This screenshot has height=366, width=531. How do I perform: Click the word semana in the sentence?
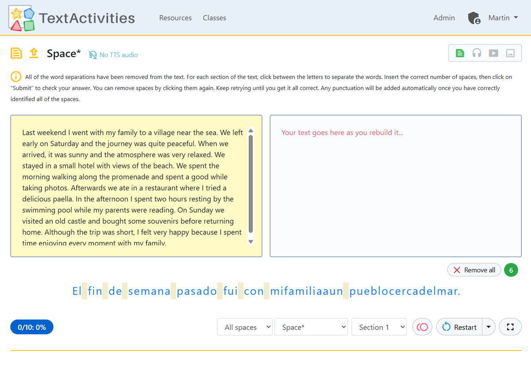149,291
